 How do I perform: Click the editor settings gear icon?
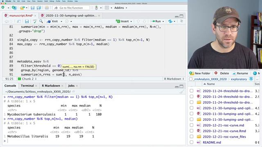click(67, 21)
